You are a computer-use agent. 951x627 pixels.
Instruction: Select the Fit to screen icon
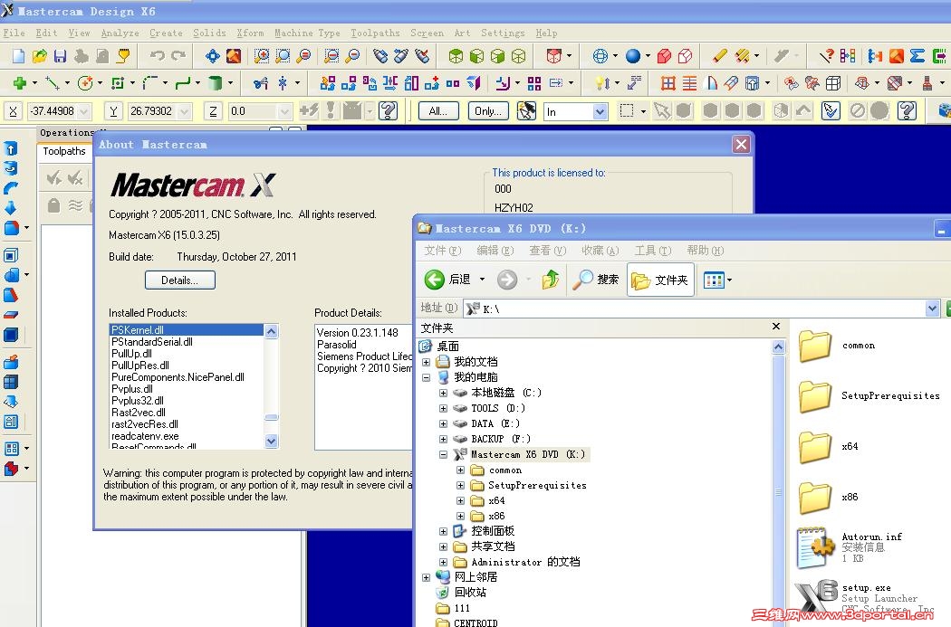point(213,56)
